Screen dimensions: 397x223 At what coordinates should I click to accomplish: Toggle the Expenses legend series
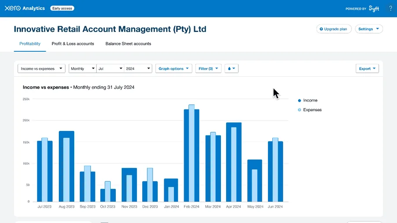(310, 110)
